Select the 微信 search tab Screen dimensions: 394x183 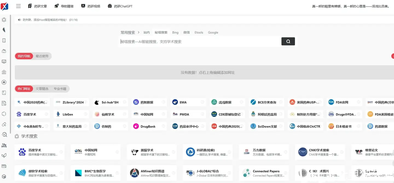(187, 32)
